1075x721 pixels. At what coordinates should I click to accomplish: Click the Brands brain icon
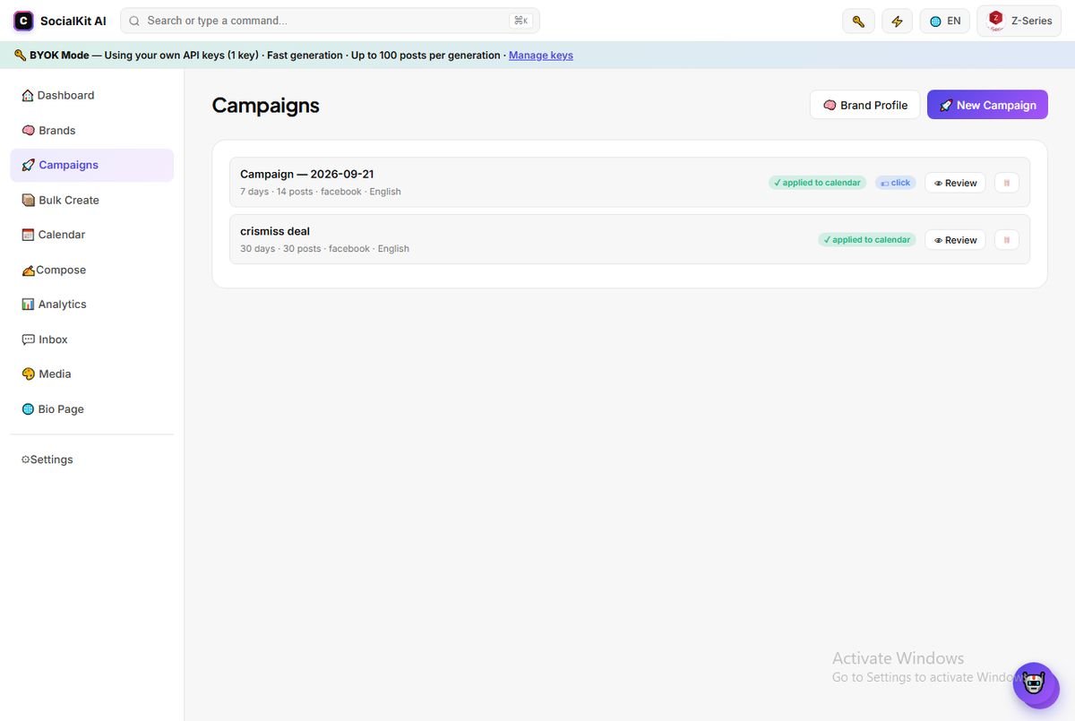[x=28, y=131]
